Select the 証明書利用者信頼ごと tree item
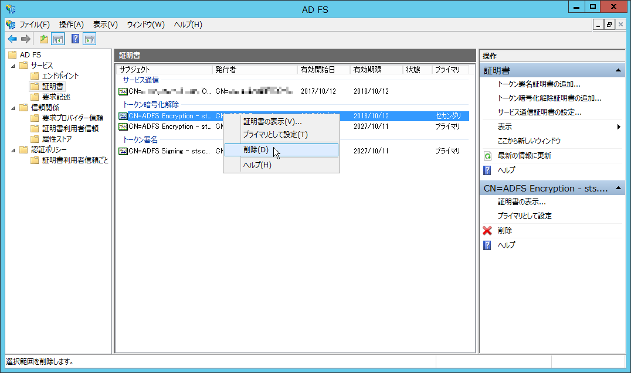 click(75, 160)
